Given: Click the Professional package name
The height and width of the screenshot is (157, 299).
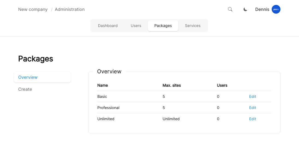Looking at the screenshot, I should 108,108.
